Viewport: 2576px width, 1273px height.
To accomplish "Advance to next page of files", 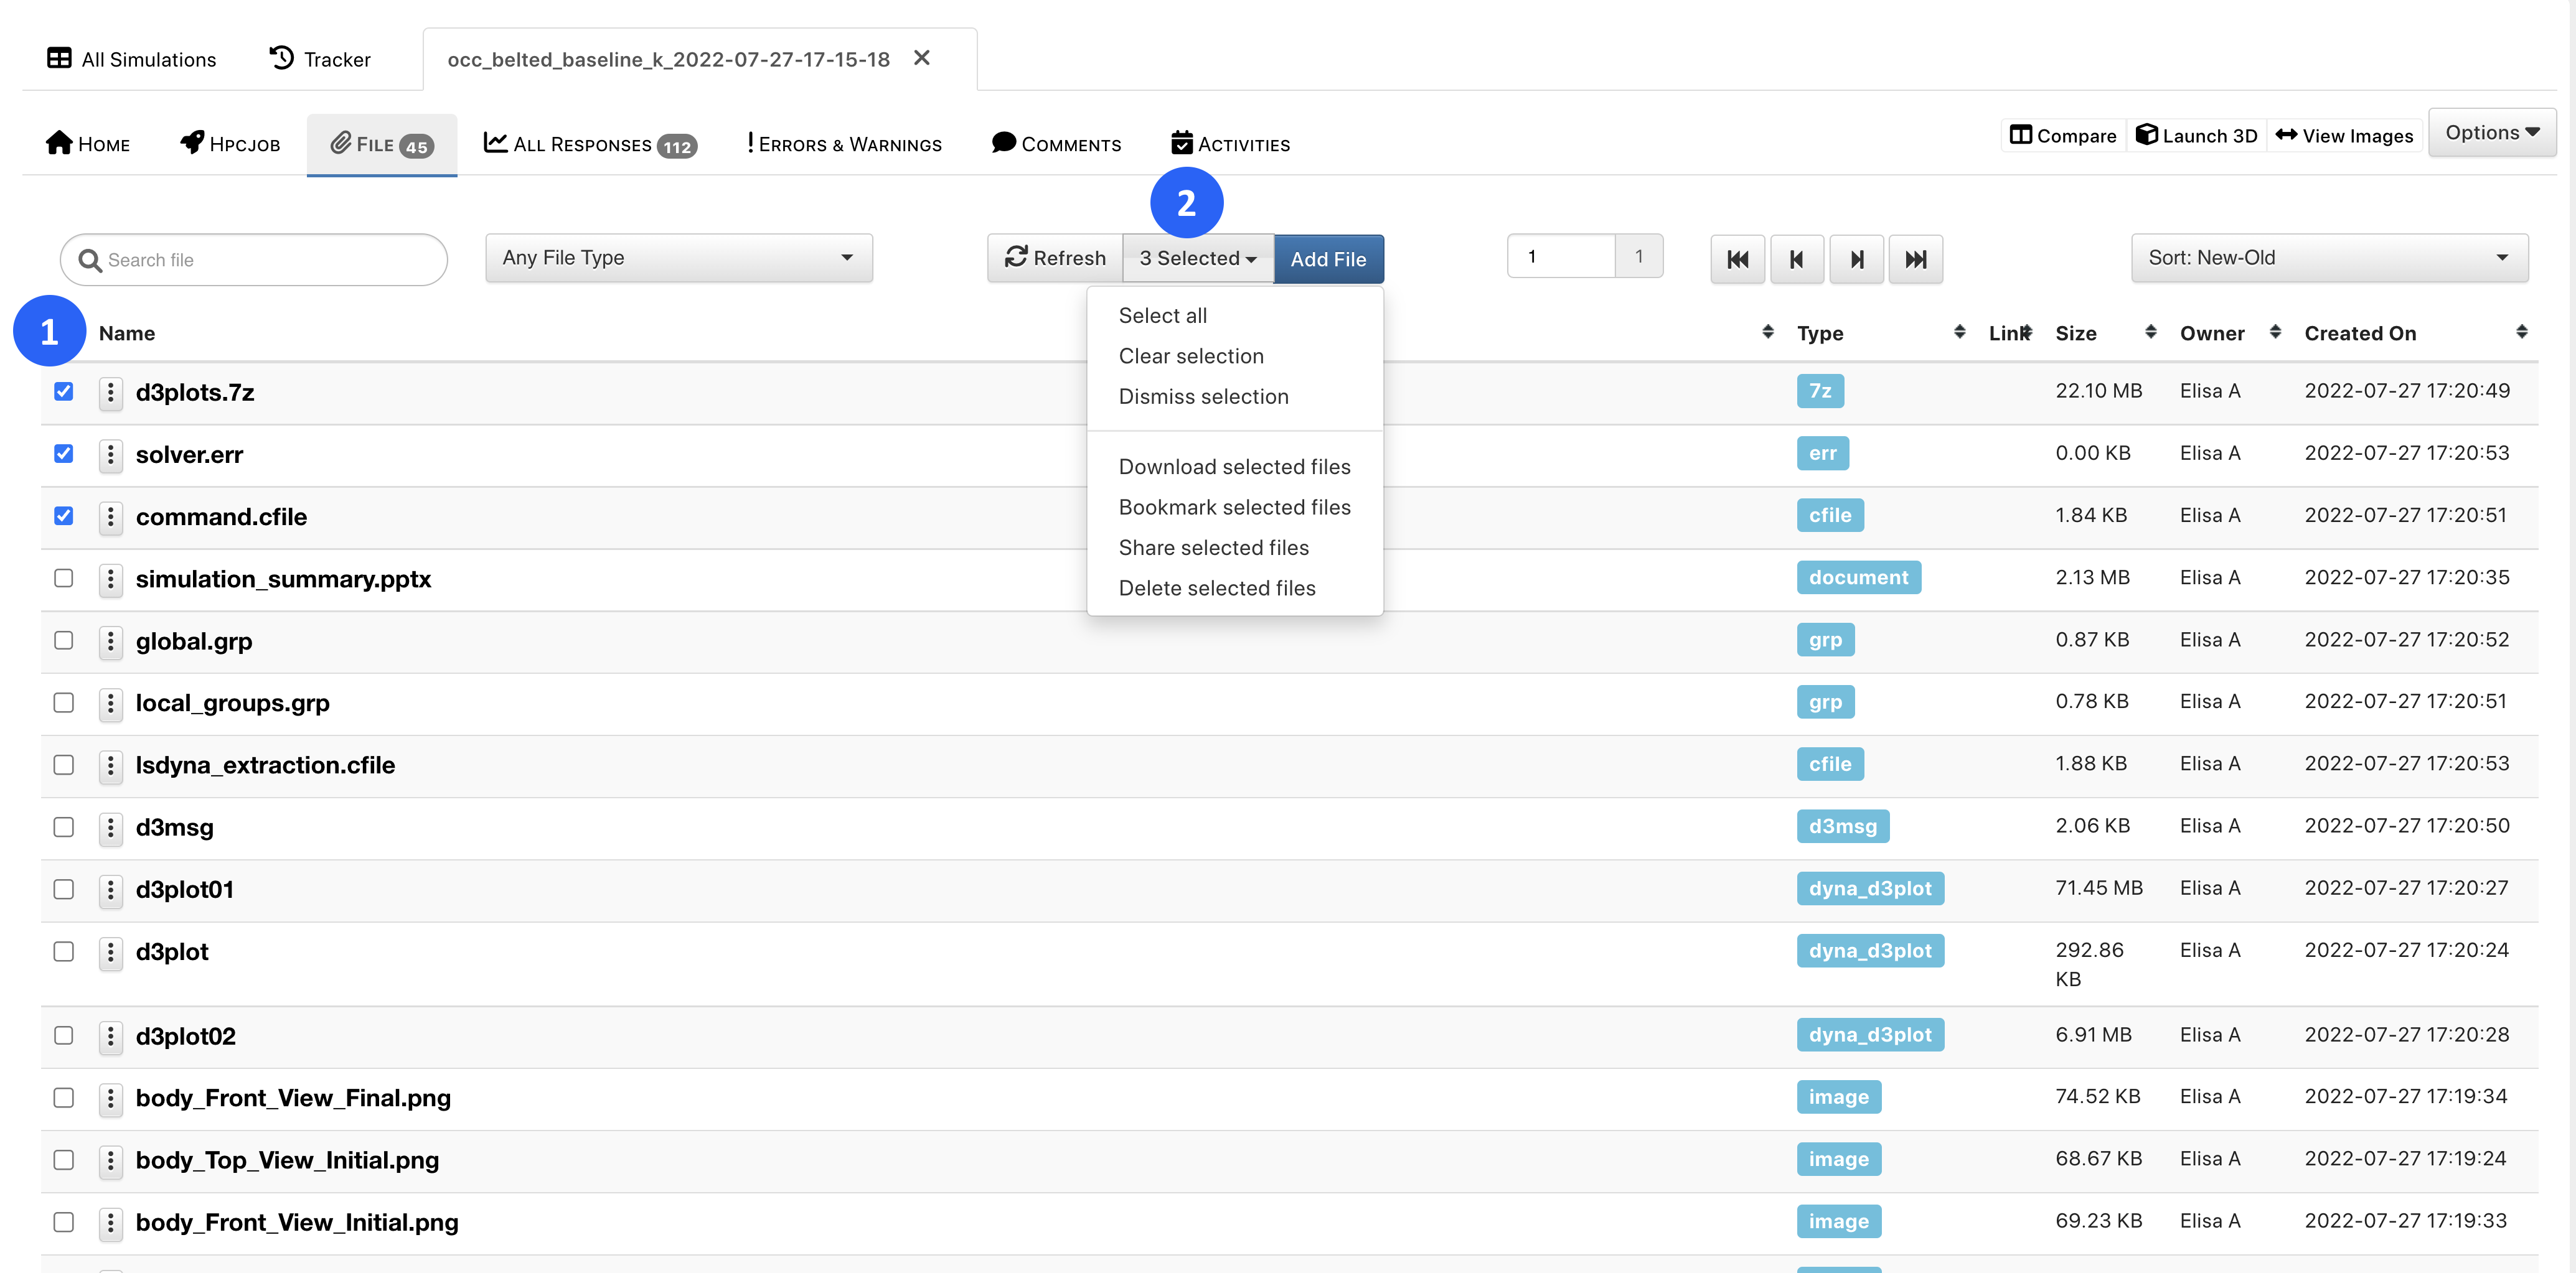I will (x=1856, y=260).
